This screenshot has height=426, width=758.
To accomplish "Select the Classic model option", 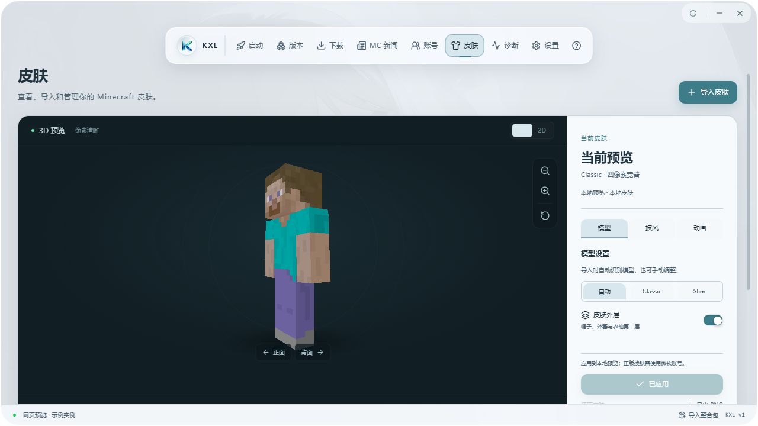I will coord(651,291).
